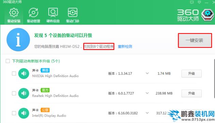Click the 238.98 MB size text
This screenshot has width=215, height=123.
pos(164,93)
